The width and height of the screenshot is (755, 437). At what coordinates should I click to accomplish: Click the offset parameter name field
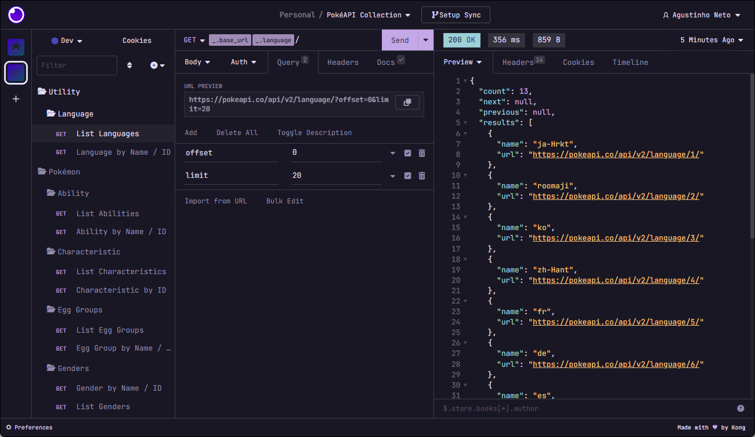[x=231, y=153]
